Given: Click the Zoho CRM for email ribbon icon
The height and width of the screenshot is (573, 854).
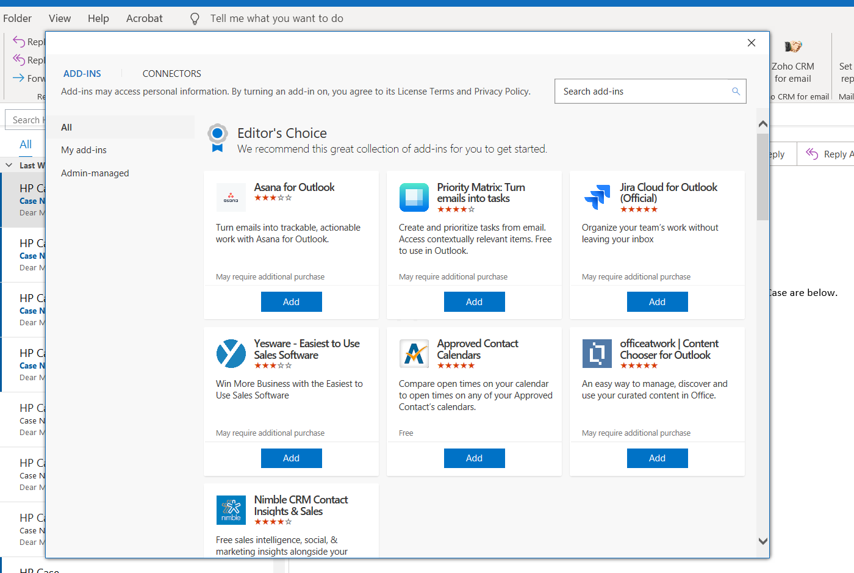Looking at the screenshot, I should (x=793, y=46).
